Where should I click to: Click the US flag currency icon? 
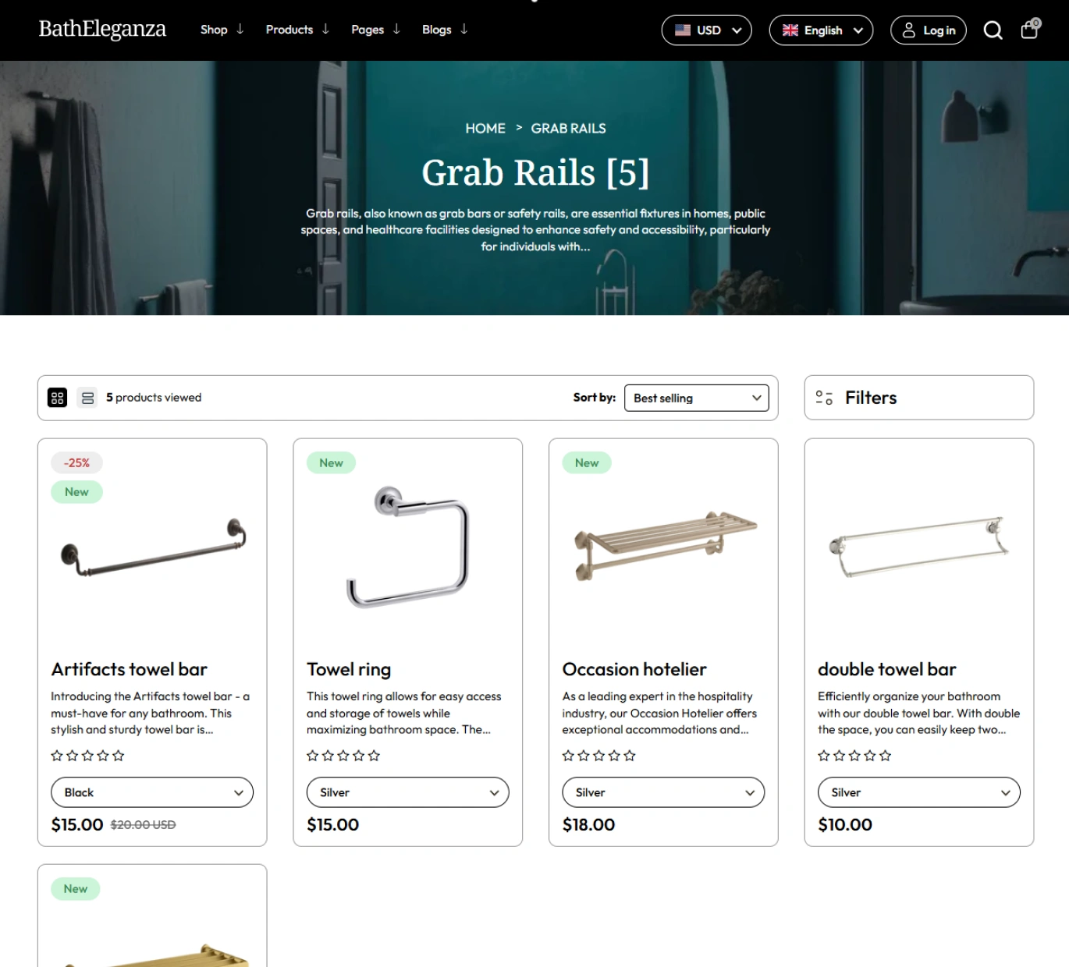683,30
